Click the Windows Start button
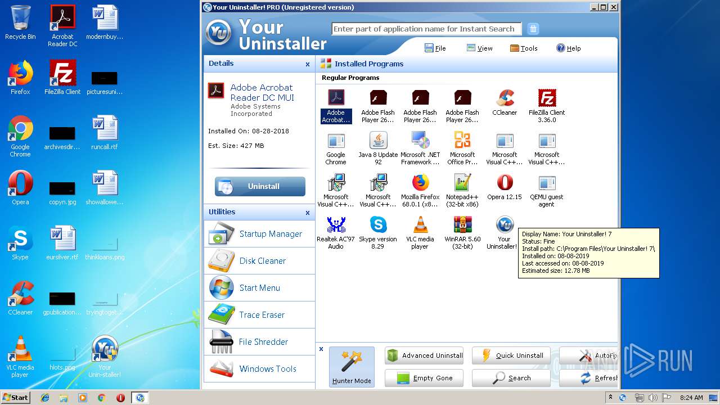 [15, 397]
